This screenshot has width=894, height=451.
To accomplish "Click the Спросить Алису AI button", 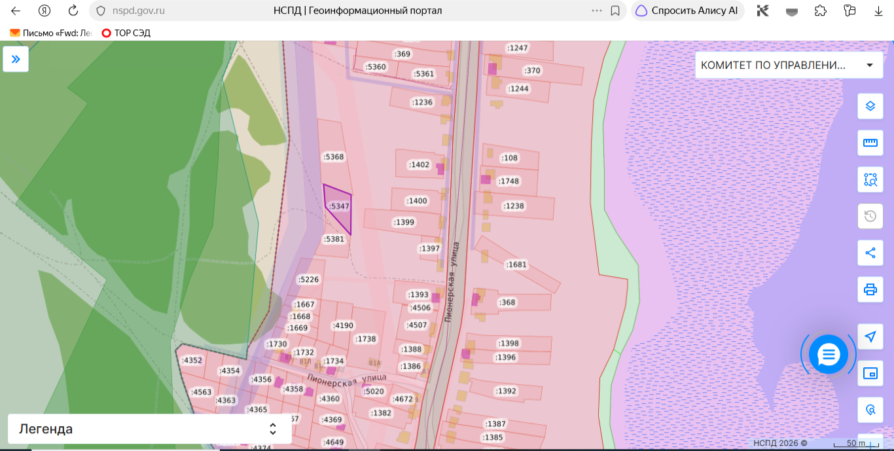I will 687,10.
